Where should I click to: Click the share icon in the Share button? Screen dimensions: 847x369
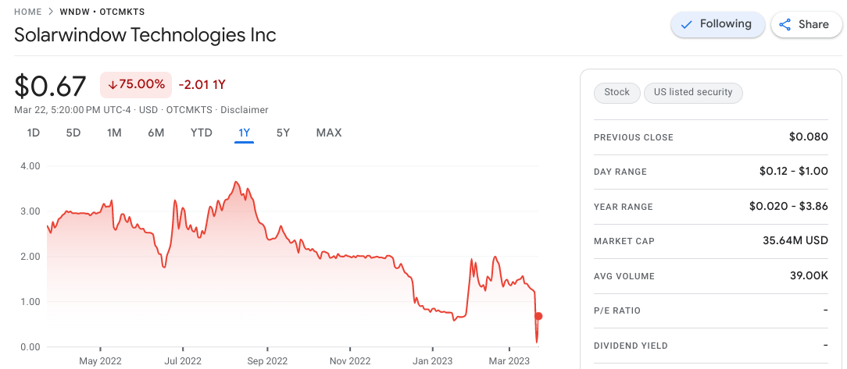click(x=786, y=24)
